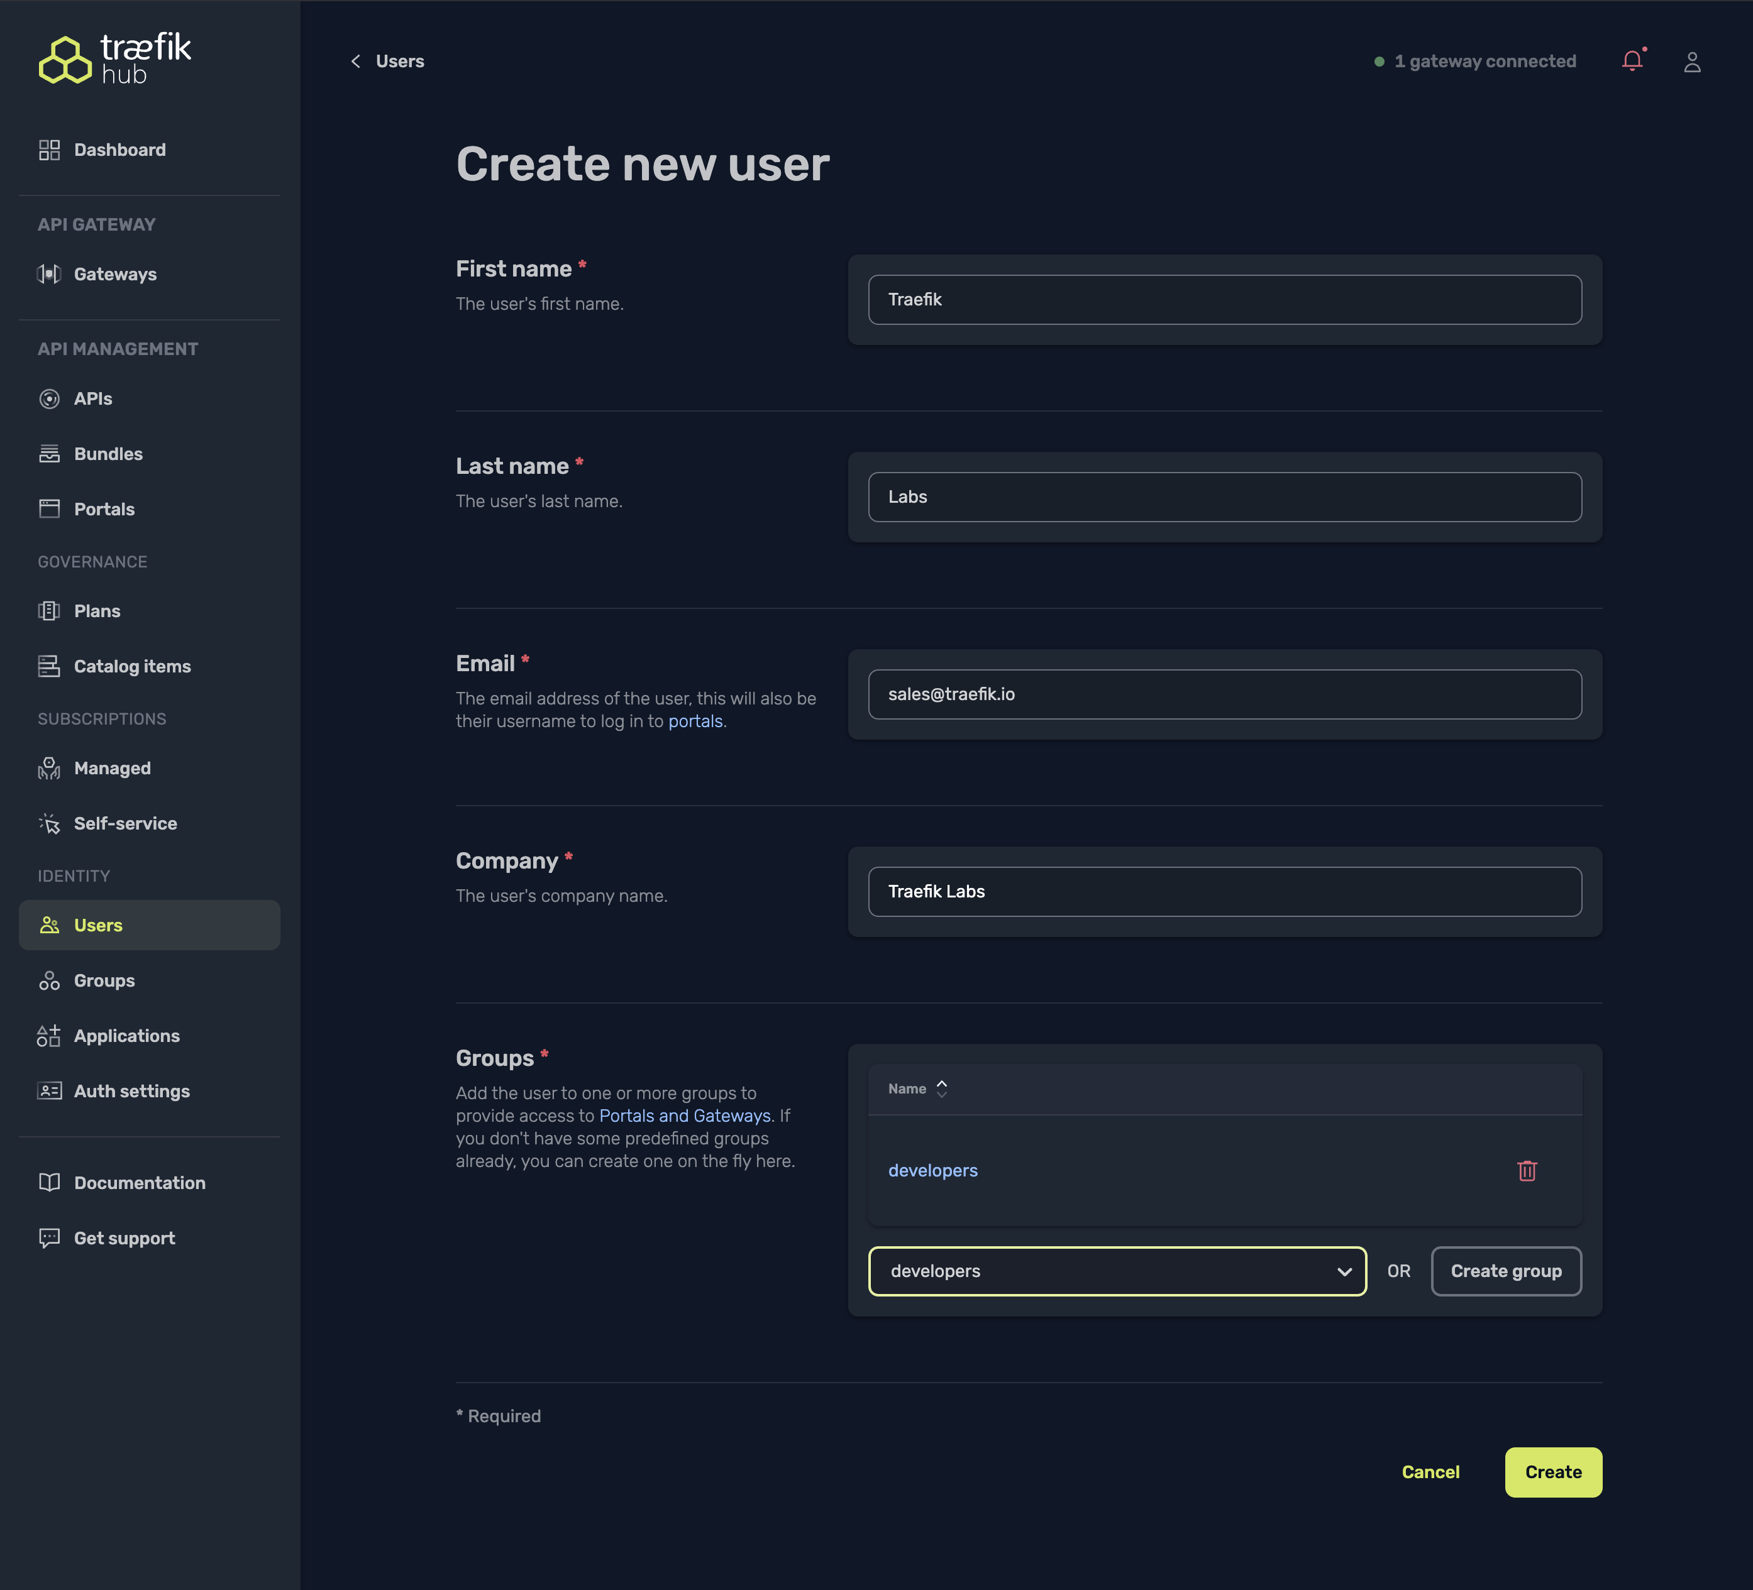Click Cancel to discard user
Image resolution: width=1753 pixels, height=1590 pixels.
tap(1430, 1472)
